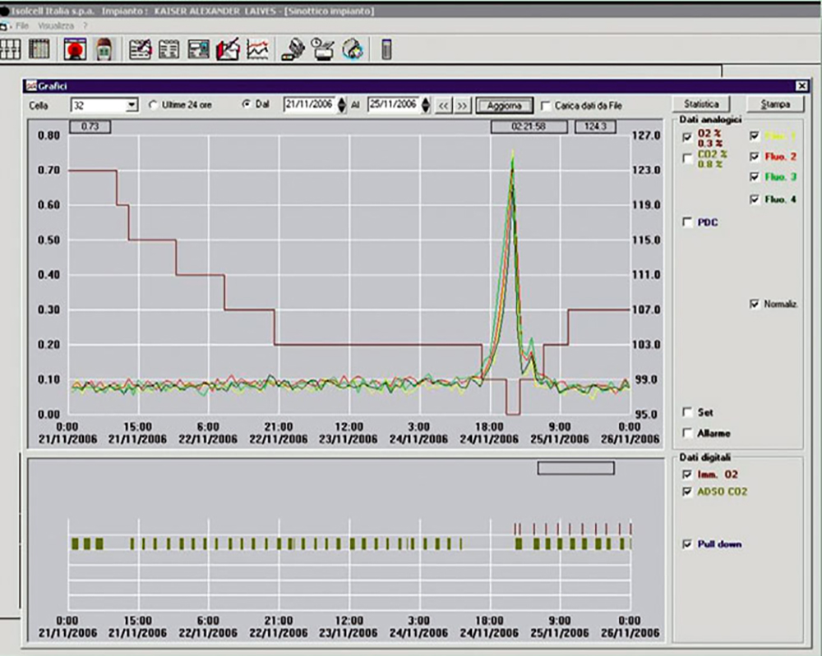Viewport: 822px width, 656px height.
Task: Open the File menu
Action: point(23,26)
